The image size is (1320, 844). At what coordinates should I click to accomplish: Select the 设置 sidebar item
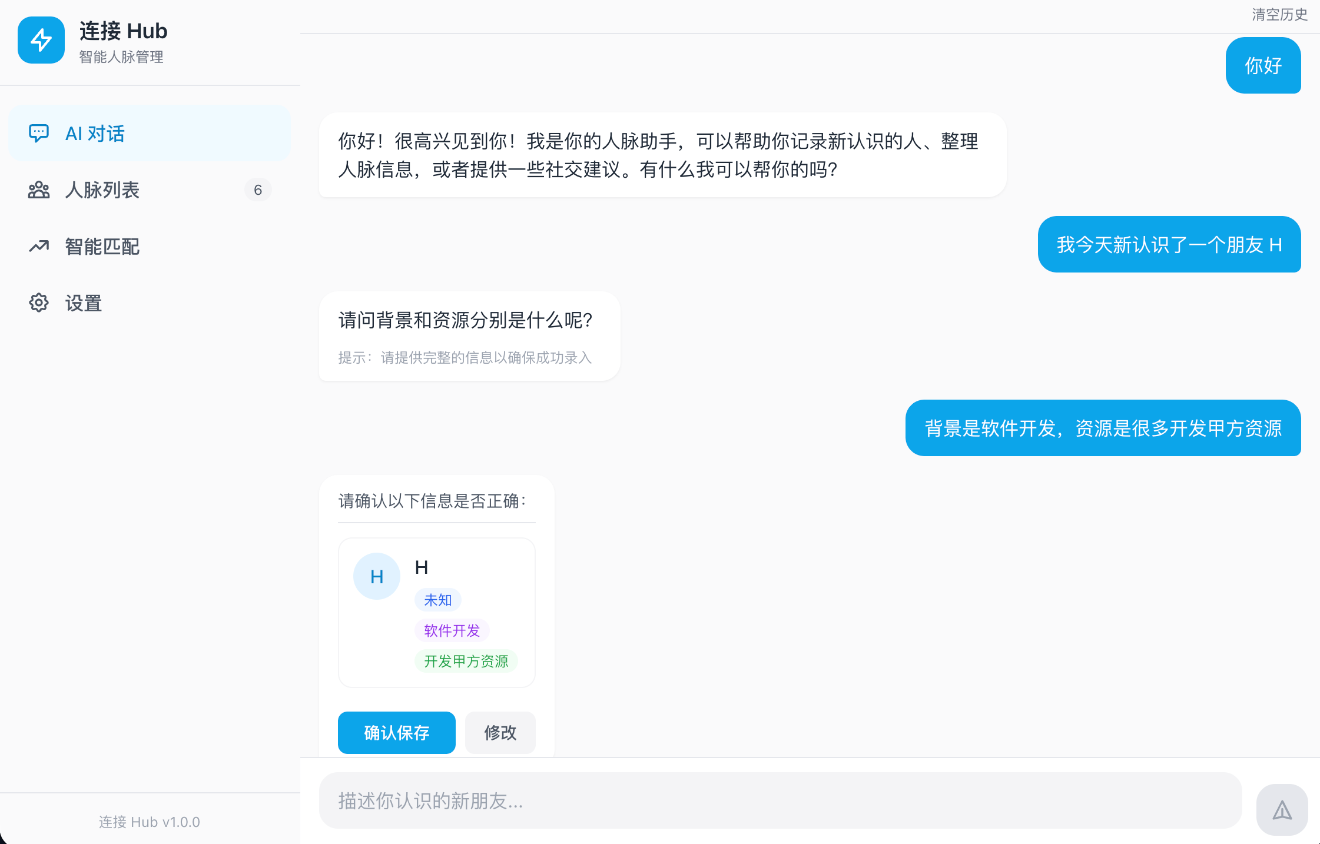pyautogui.click(x=83, y=303)
